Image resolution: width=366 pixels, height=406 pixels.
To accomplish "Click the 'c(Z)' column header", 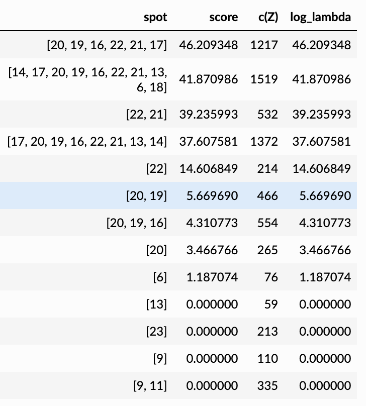I will click(x=268, y=18).
